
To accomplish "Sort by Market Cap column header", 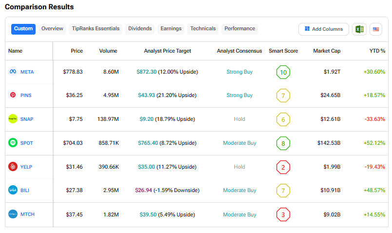I will click(327, 51).
